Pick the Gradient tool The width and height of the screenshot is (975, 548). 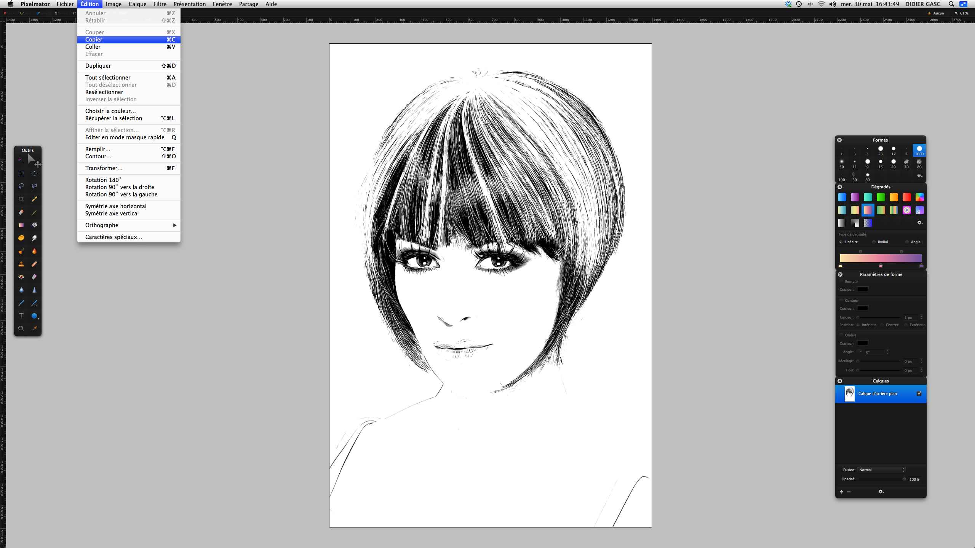coord(21,225)
